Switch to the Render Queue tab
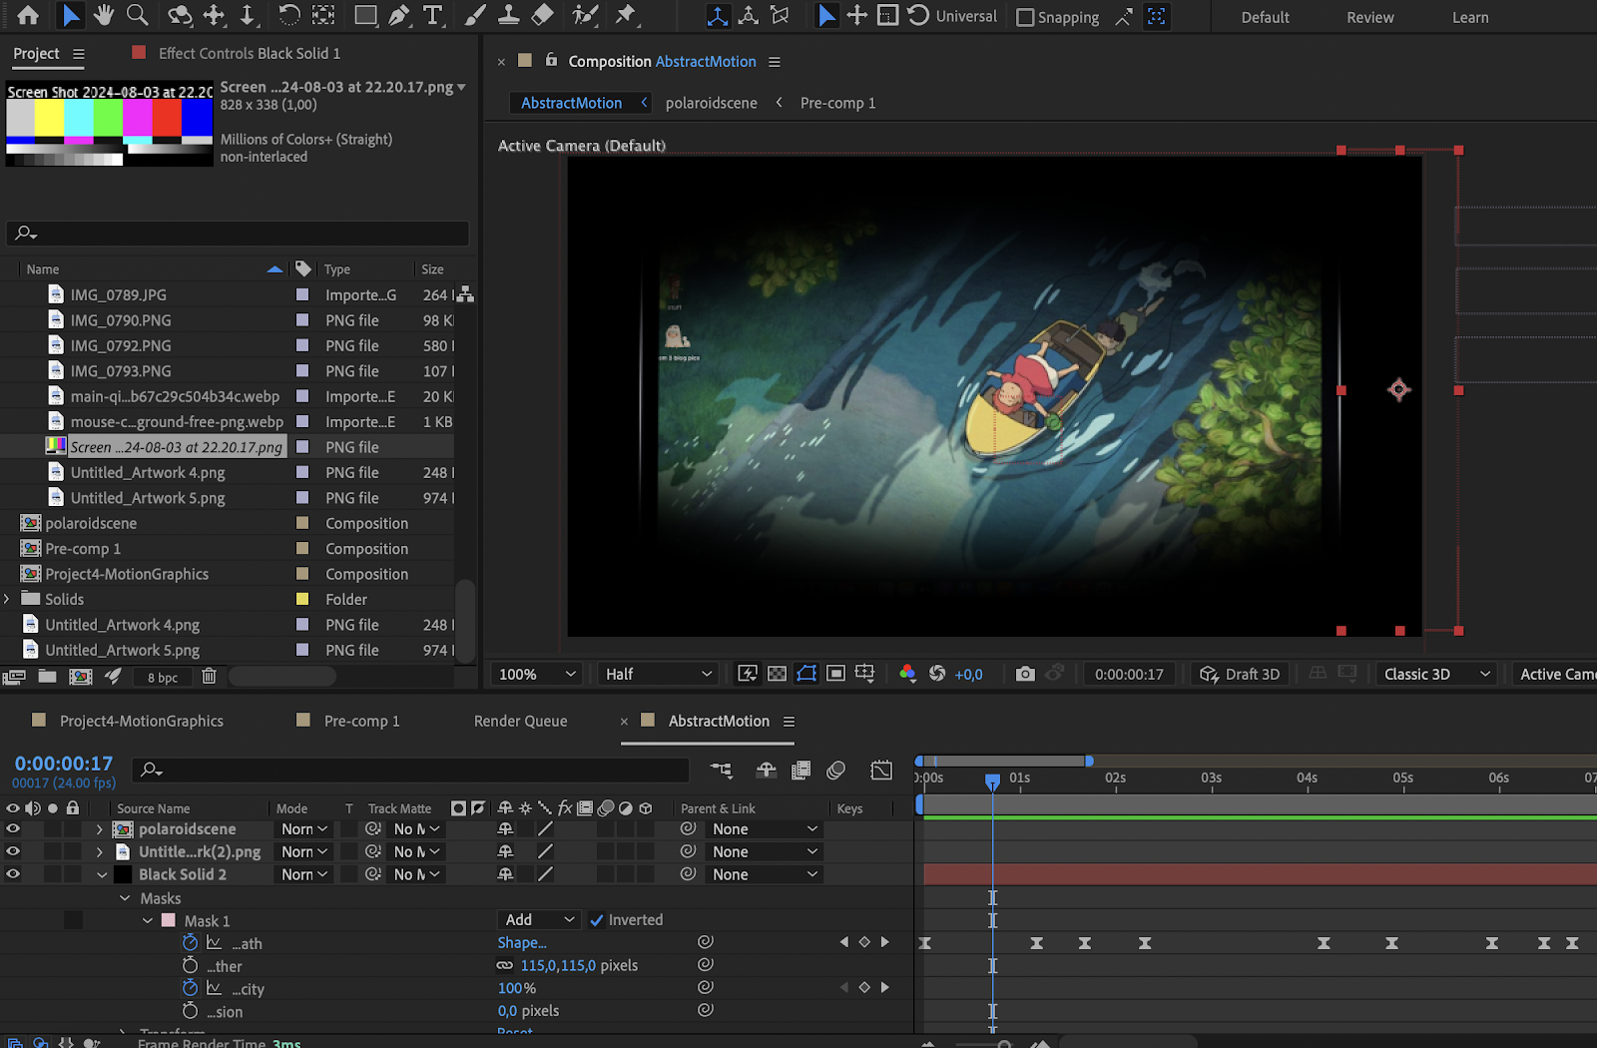1597x1048 pixels. pyautogui.click(x=520, y=721)
